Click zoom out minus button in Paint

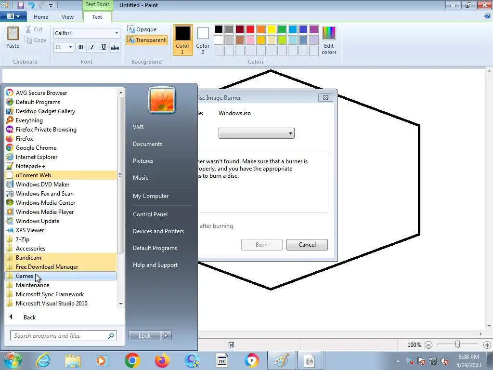click(428, 345)
